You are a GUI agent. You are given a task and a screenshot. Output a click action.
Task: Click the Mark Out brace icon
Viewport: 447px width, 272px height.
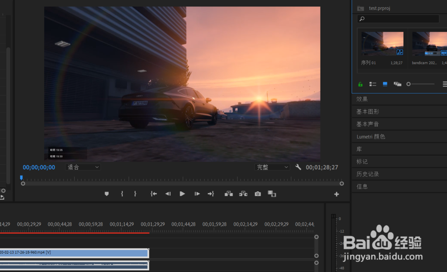coord(135,194)
